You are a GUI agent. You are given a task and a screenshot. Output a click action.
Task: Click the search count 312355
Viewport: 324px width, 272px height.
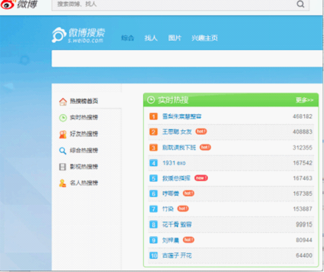click(302, 148)
